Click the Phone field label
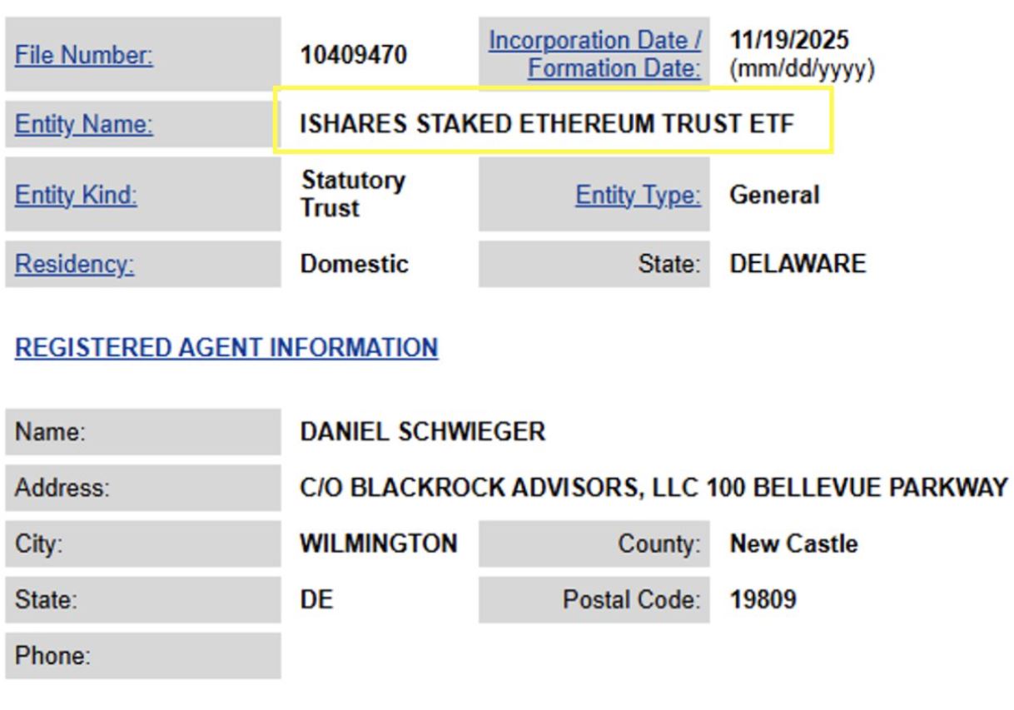 (52, 656)
